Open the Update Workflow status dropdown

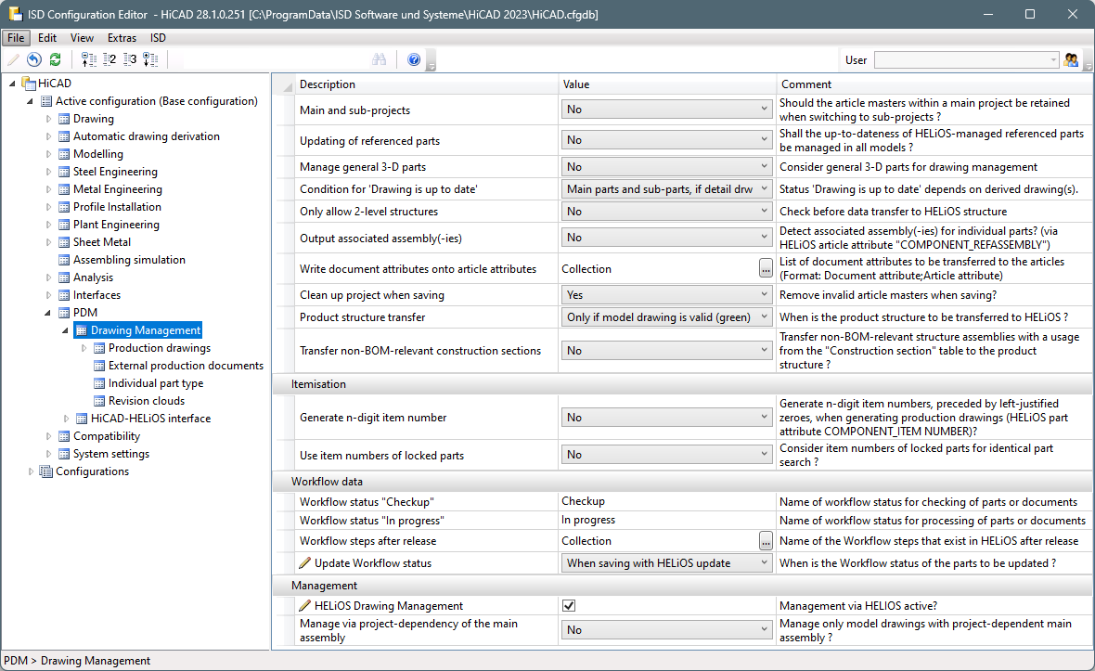click(x=667, y=562)
